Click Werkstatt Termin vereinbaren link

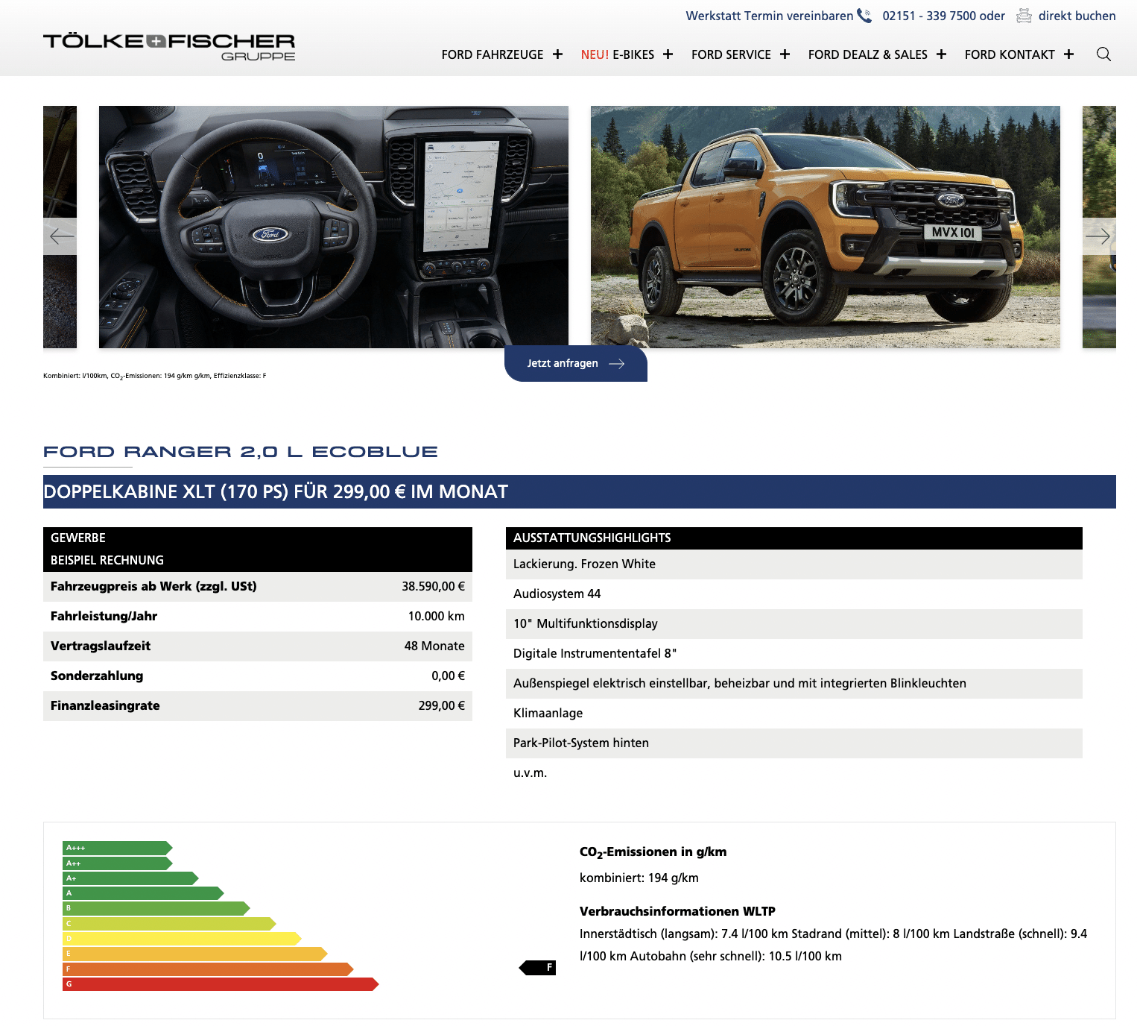pyautogui.click(x=770, y=16)
